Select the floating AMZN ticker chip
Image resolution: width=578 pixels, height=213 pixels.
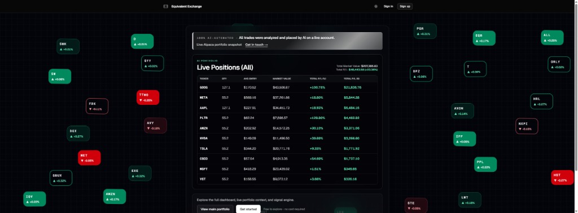point(115,197)
